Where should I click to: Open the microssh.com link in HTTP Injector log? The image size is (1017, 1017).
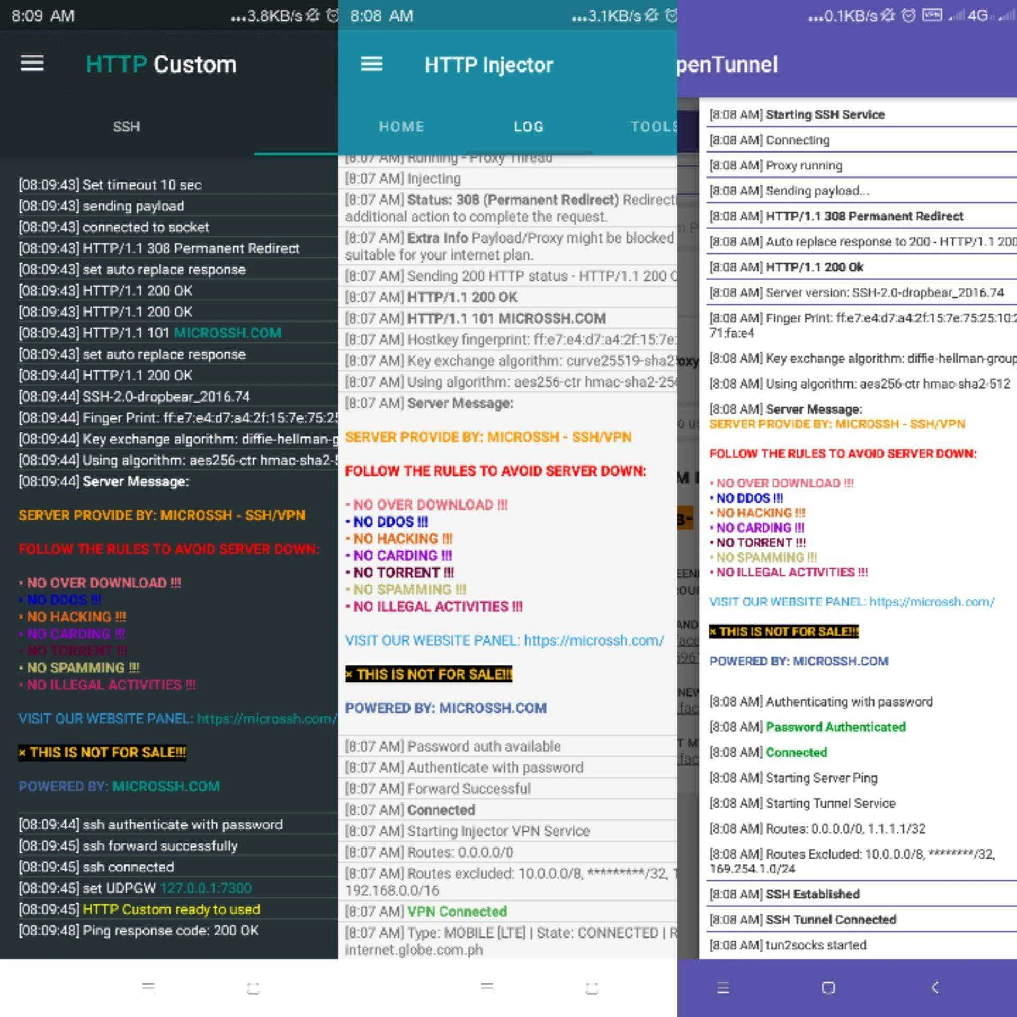tap(594, 640)
